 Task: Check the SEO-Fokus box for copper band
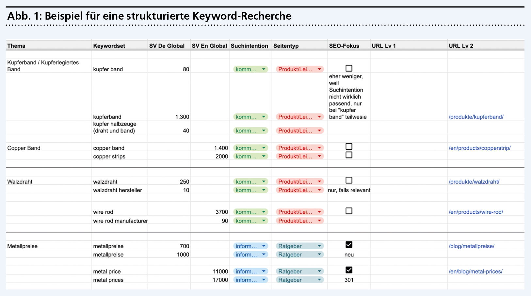coord(349,146)
